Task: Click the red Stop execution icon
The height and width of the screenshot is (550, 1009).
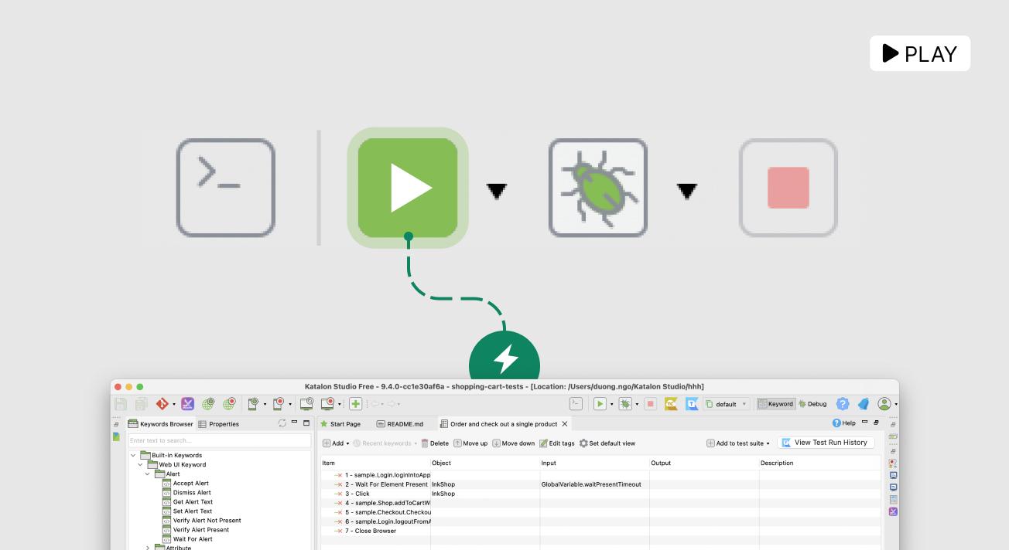Action: pyautogui.click(x=651, y=403)
